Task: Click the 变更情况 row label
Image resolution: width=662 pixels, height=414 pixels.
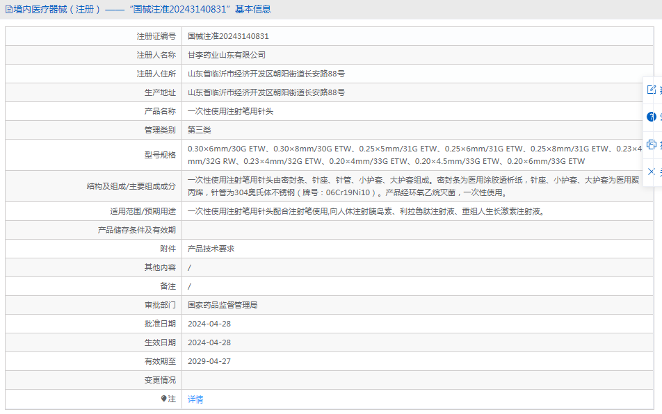Action: (x=160, y=380)
